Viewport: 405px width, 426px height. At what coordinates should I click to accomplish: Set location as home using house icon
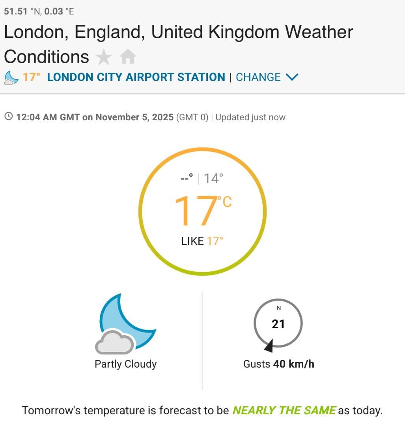128,57
